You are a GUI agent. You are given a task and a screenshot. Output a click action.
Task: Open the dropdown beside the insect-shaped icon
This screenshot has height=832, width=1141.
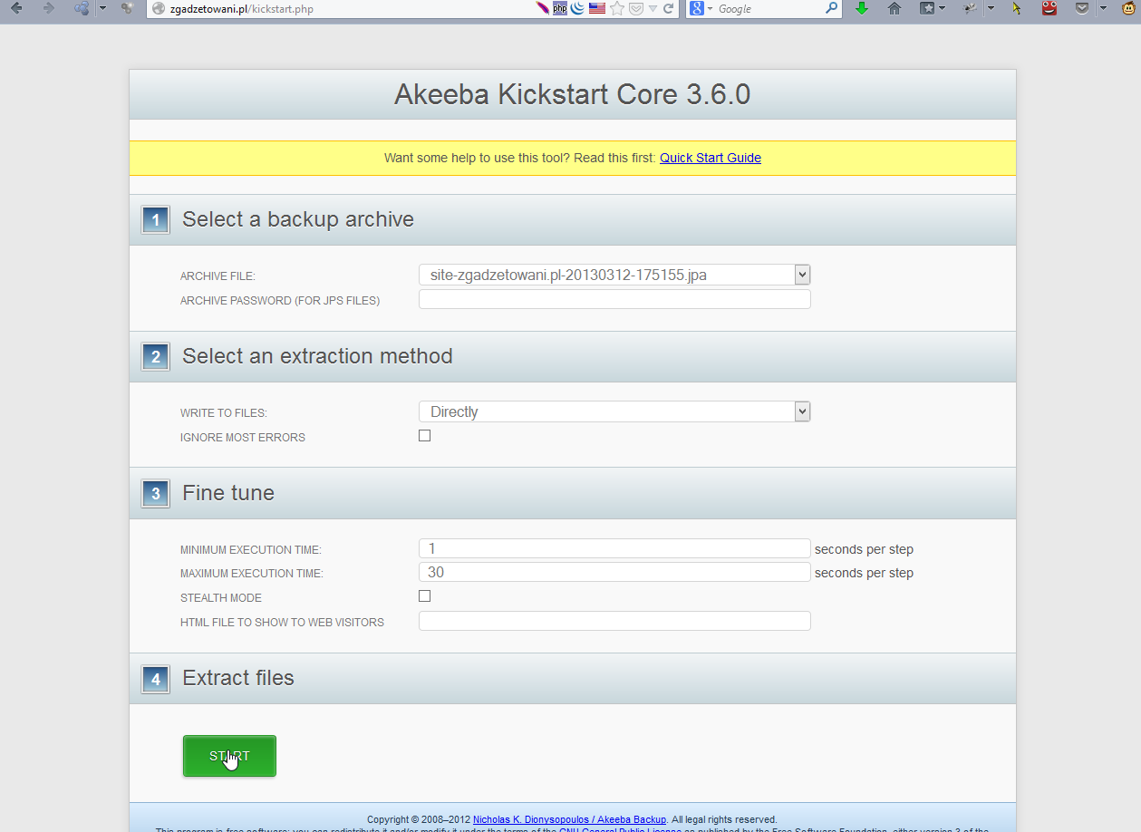coord(991,8)
